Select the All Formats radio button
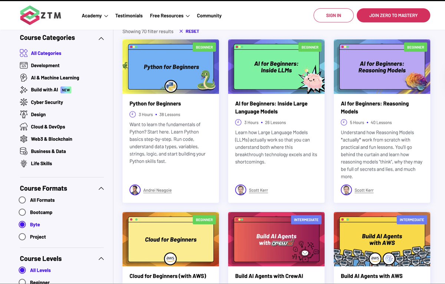This screenshot has width=445, height=284. click(22, 200)
